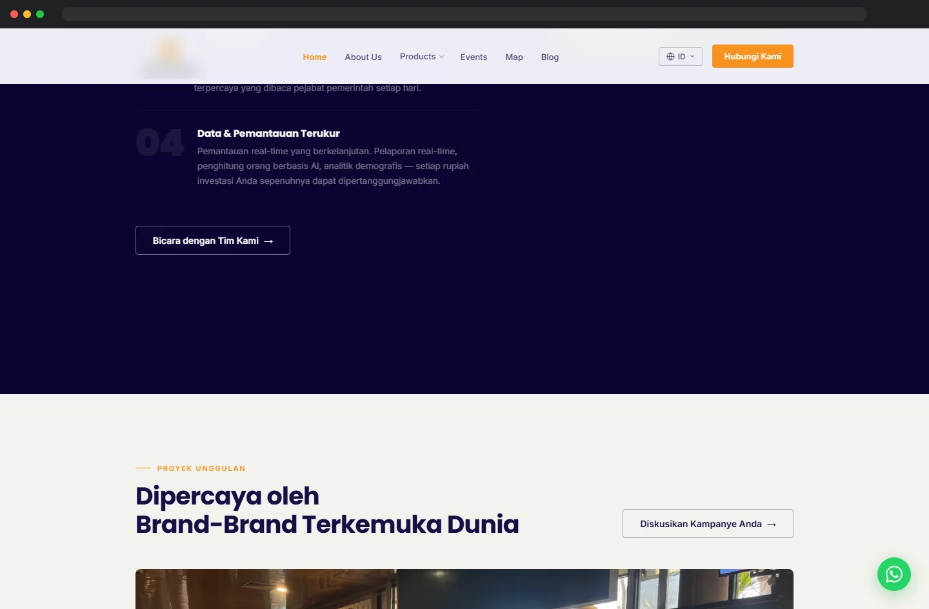929x609 pixels.
Task: Click the browser address bar
Action: pyautogui.click(x=464, y=14)
